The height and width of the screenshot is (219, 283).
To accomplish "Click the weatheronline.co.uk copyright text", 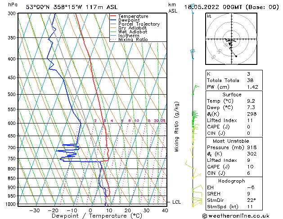I will [x=236, y=216].
